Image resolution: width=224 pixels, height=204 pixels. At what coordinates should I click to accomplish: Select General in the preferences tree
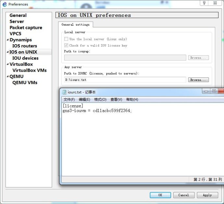[18, 15]
